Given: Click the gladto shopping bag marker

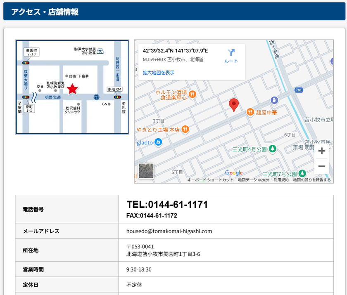Looking at the screenshot, I should pos(158,142).
